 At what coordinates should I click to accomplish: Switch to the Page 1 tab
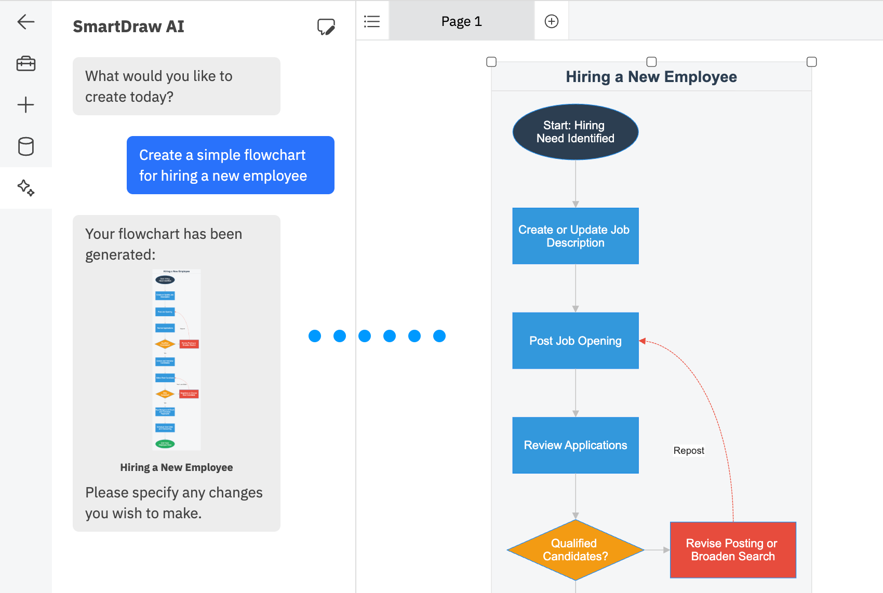tap(462, 21)
